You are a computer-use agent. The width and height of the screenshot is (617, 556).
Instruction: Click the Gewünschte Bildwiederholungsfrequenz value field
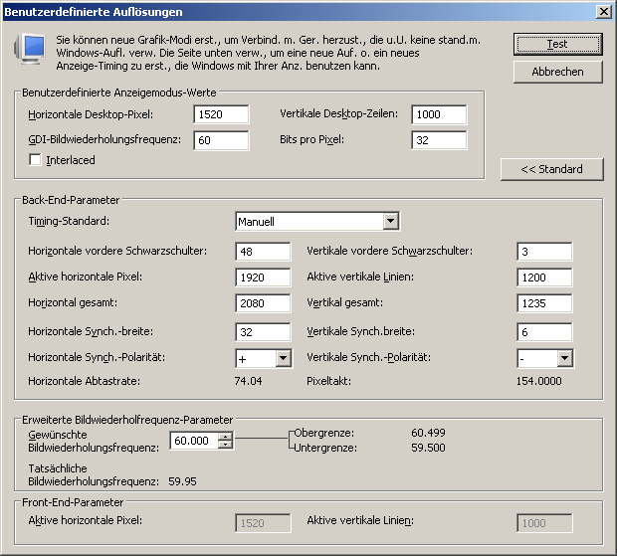pyautogui.click(x=194, y=441)
